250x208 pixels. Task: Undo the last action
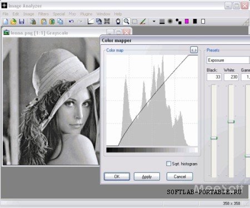pos(71,22)
